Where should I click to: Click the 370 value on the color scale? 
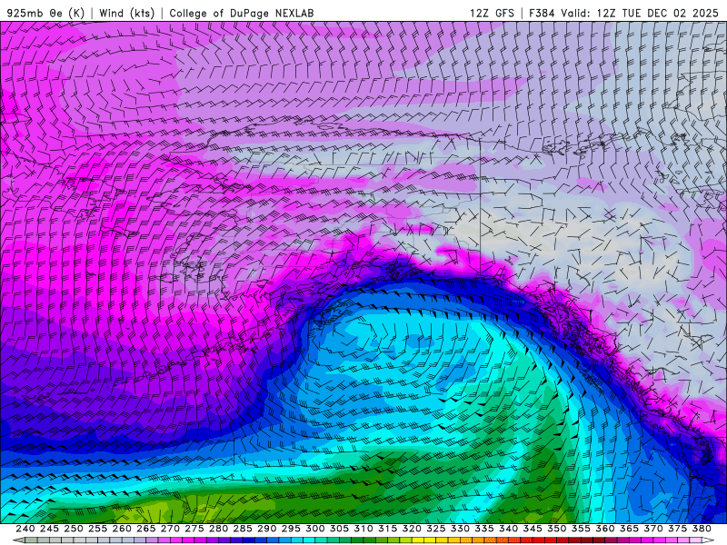pyautogui.click(x=653, y=529)
